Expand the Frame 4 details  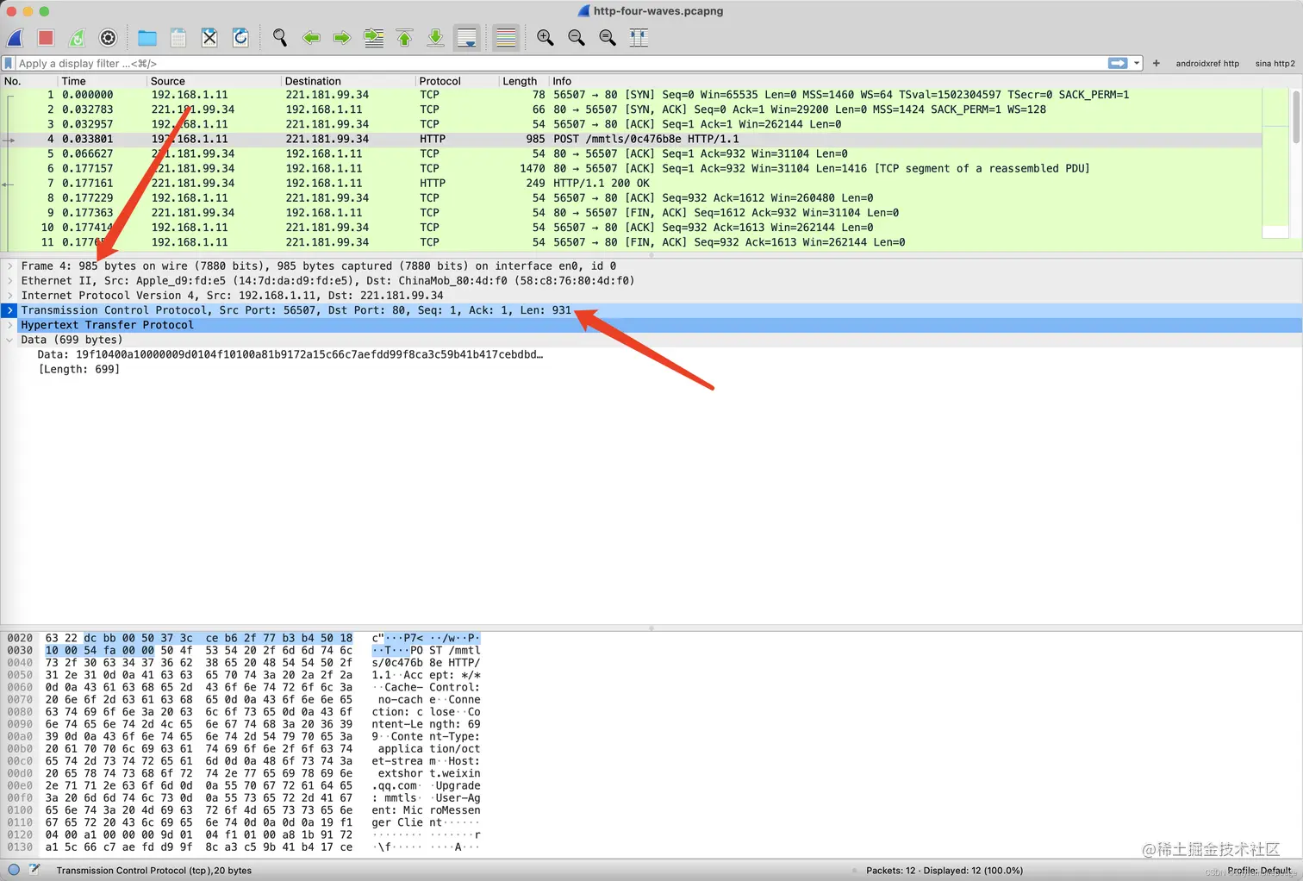pos(9,266)
